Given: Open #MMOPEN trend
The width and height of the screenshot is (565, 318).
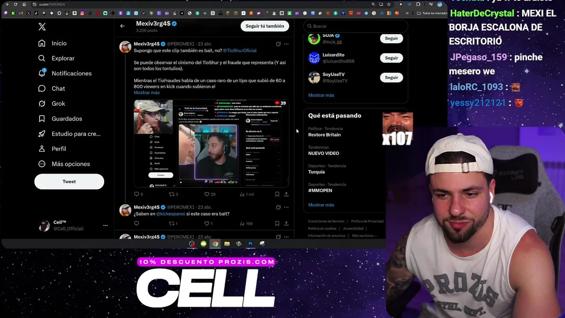Looking at the screenshot, I should click(x=320, y=190).
